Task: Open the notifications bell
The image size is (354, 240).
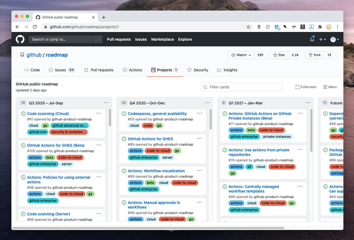Action: pyautogui.click(x=312, y=39)
